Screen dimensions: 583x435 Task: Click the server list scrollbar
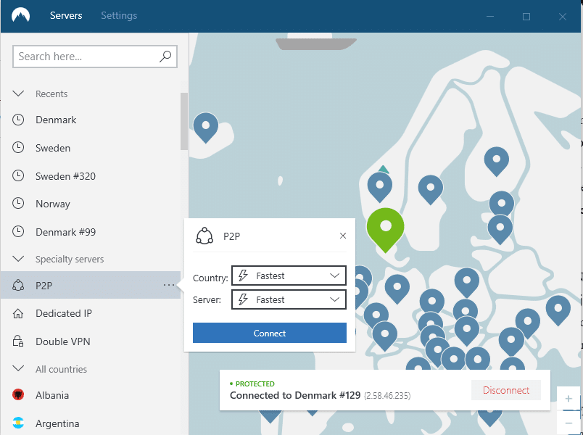pyautogui.click(x=184, y=121)
